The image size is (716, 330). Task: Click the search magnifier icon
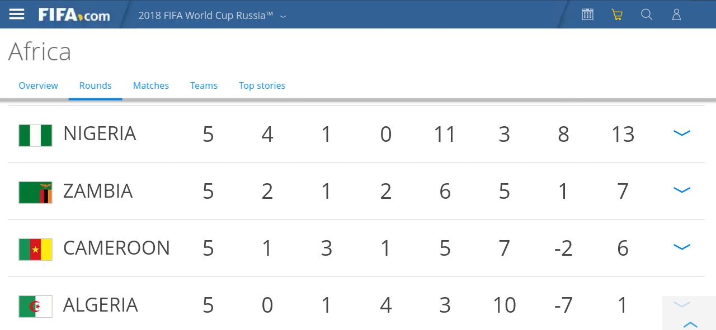point(647,15)
